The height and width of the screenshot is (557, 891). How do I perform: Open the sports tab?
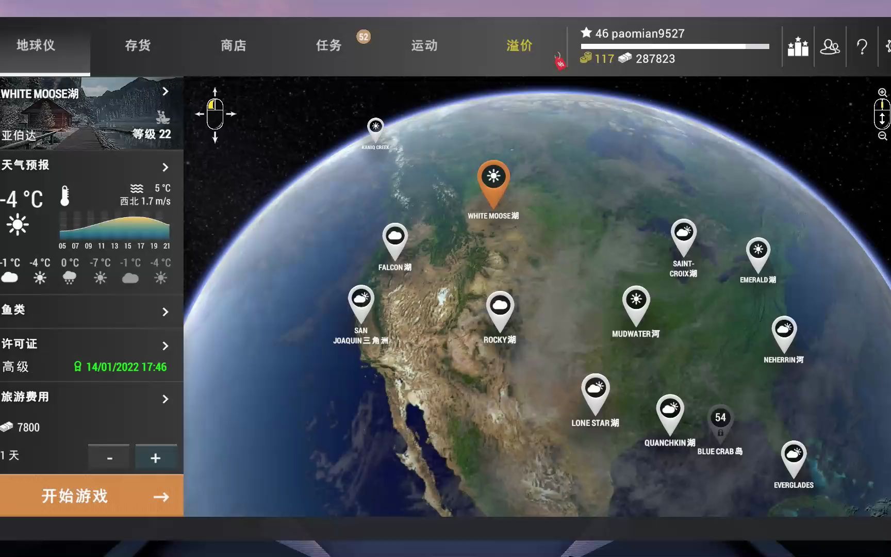coord(424,45)
